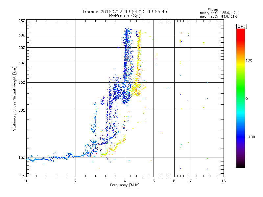Click the y-axis tick label '500'
The image size is (263, 197).
[x=22, y=48]
